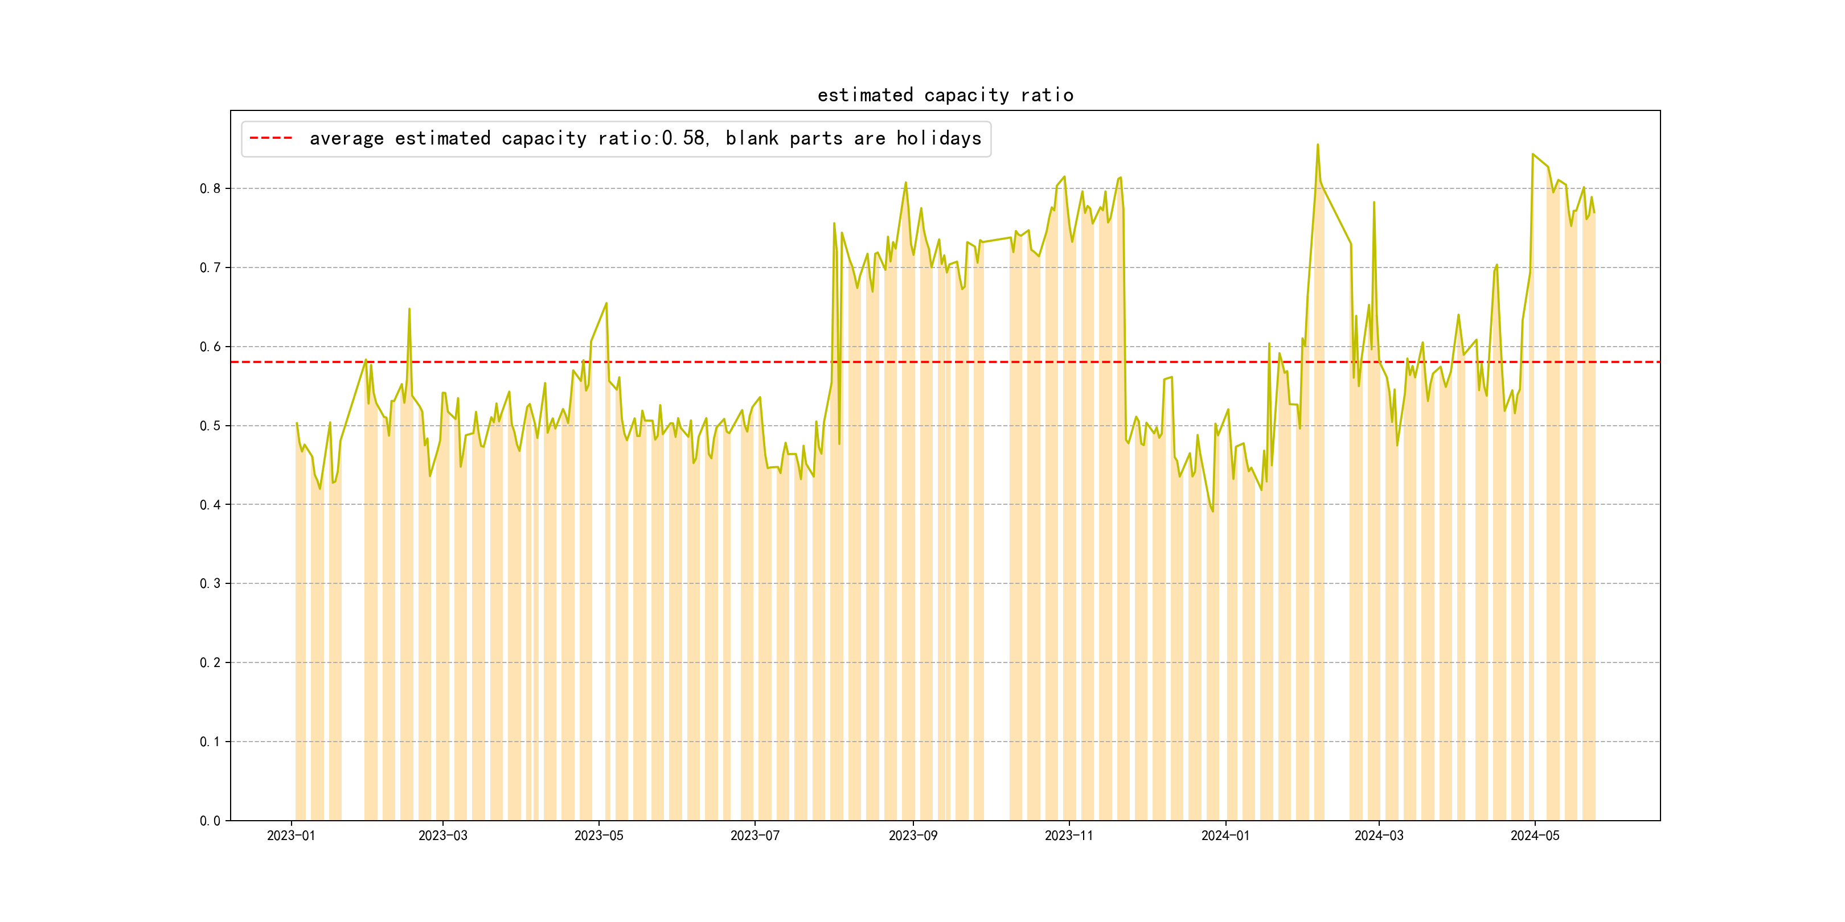This screenshot has width=1845, height=922.
Task: Click the 2023-11 x-axis label
Action: coord(1069,835)
